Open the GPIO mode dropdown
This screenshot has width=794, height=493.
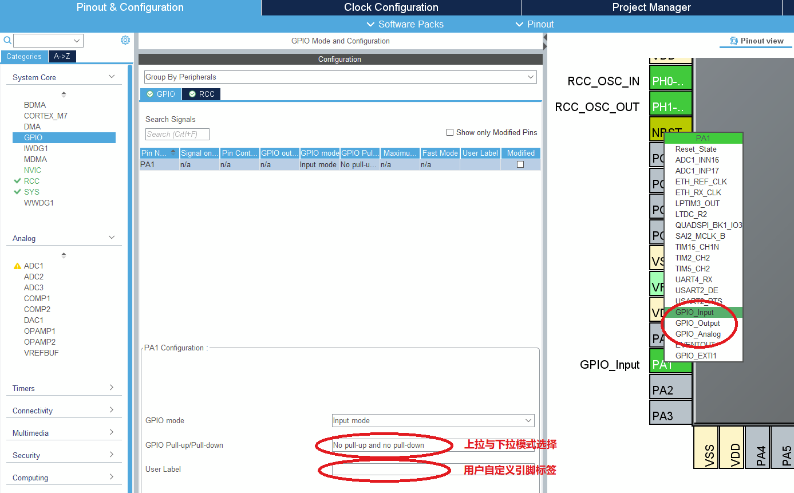[433, 420]
